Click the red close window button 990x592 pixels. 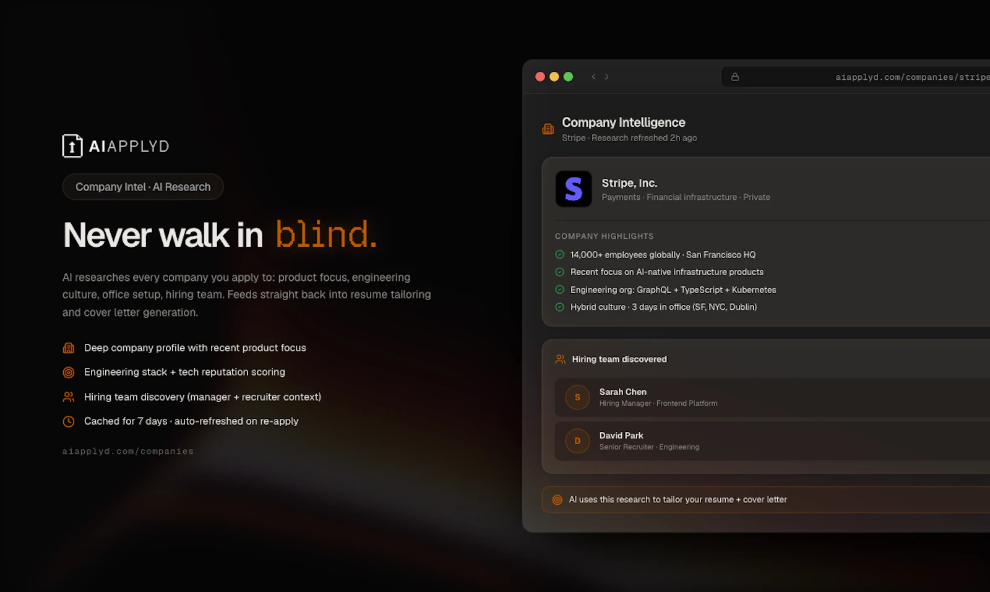pos(540,77)
